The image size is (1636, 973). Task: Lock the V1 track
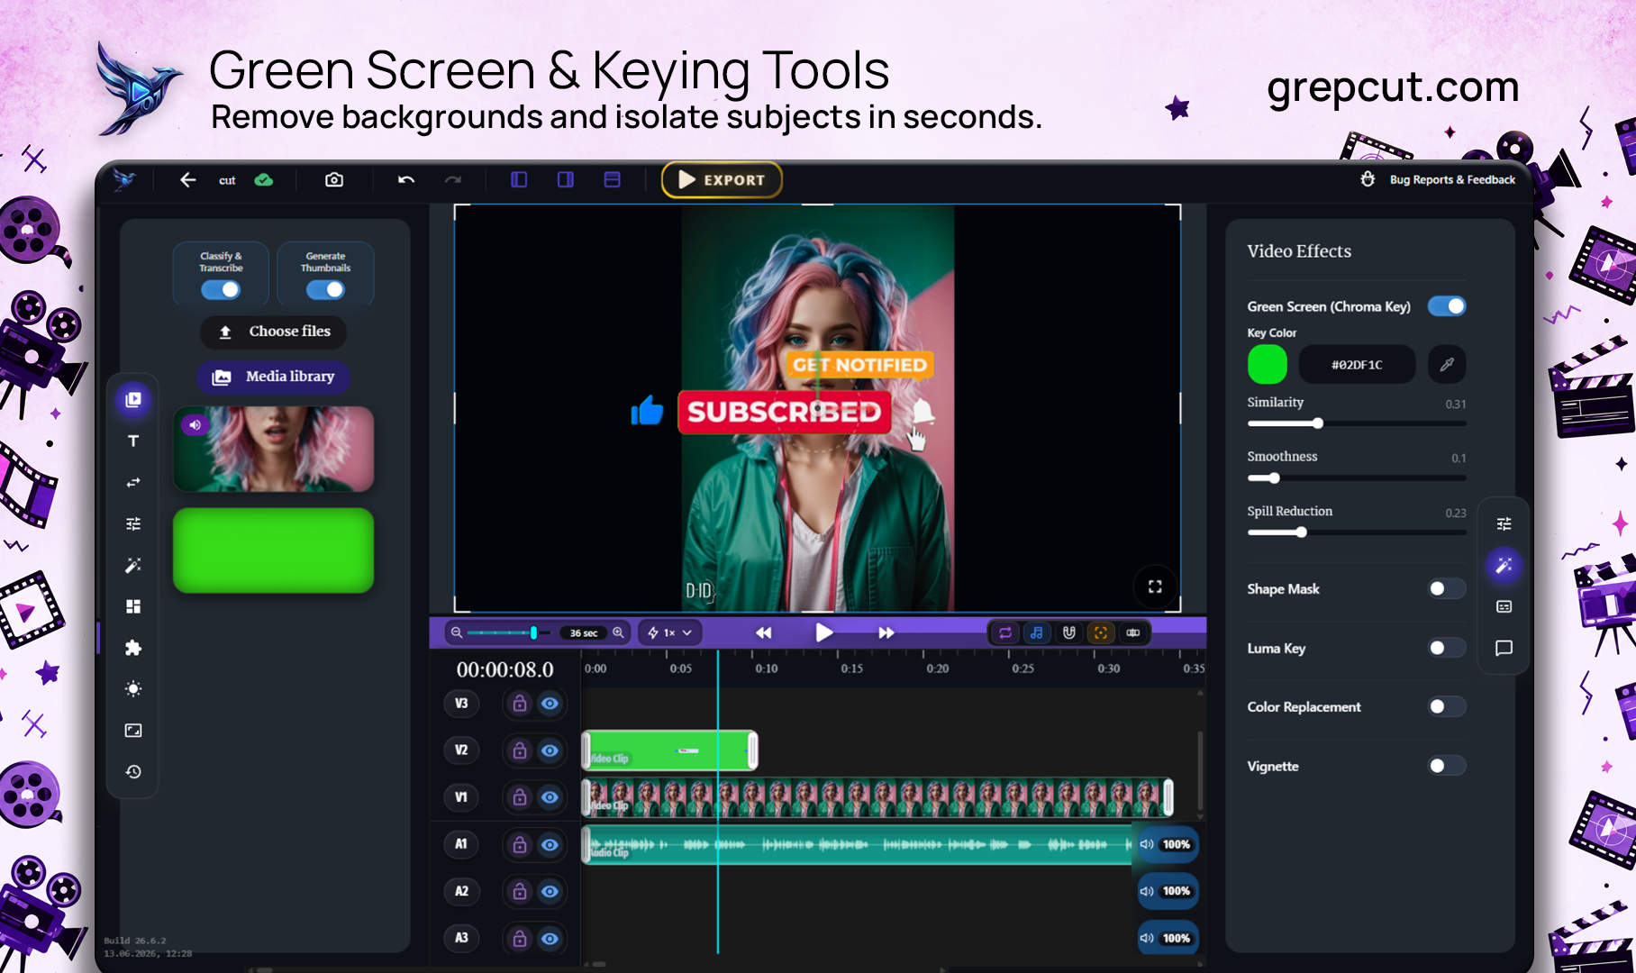pos(520,797)
